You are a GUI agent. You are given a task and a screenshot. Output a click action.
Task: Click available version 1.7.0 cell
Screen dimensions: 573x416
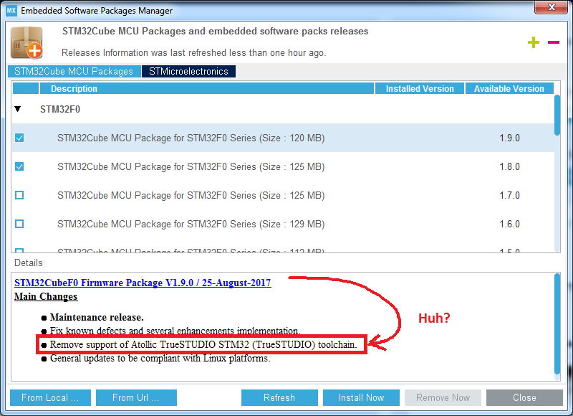pyautogui.click(x=509, y=195)
